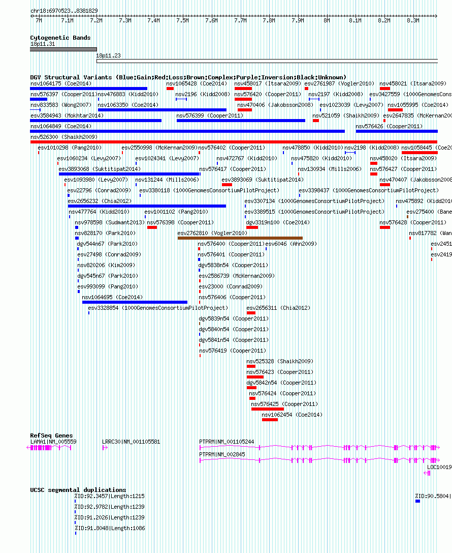The width and height of the screenshot is (452, 553).
Task: Open the RefSeq Genes track title
Action: pos(51,435)
